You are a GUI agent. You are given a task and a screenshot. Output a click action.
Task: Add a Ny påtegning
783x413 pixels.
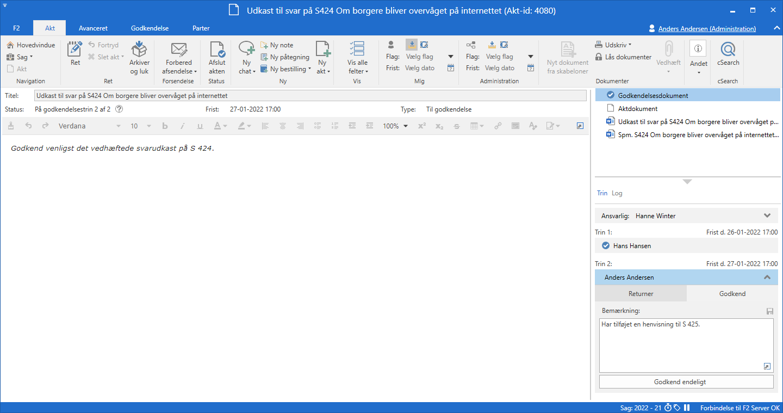(x=285, y=57)
